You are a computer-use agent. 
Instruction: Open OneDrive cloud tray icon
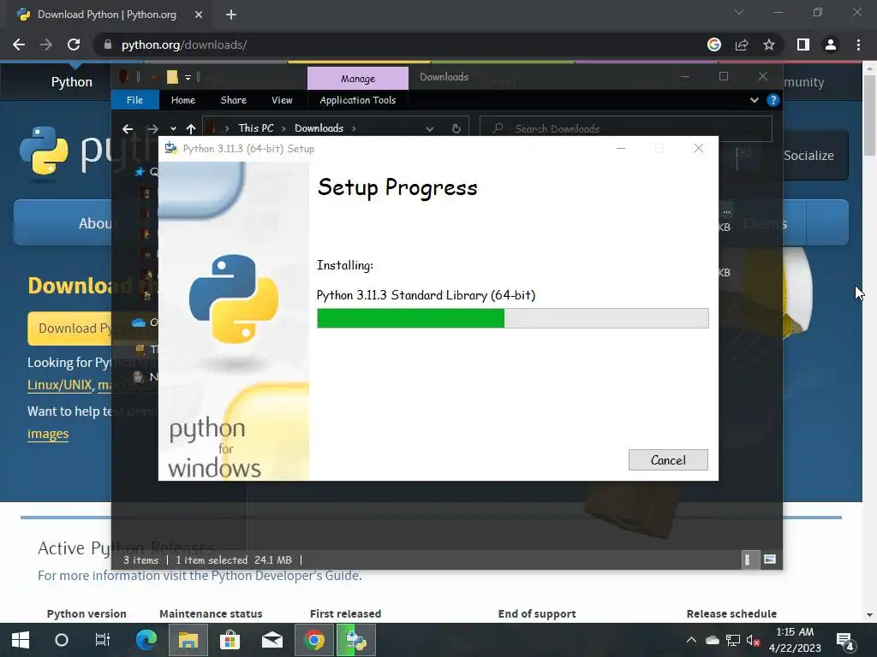point(712,640)
